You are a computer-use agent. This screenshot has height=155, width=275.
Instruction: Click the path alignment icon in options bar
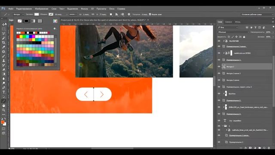click(116, 14)
